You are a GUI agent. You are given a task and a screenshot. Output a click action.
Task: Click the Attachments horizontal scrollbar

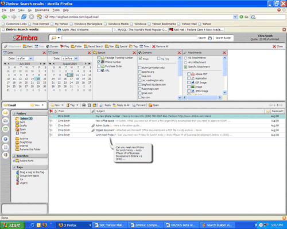click(x=202, y=97)
